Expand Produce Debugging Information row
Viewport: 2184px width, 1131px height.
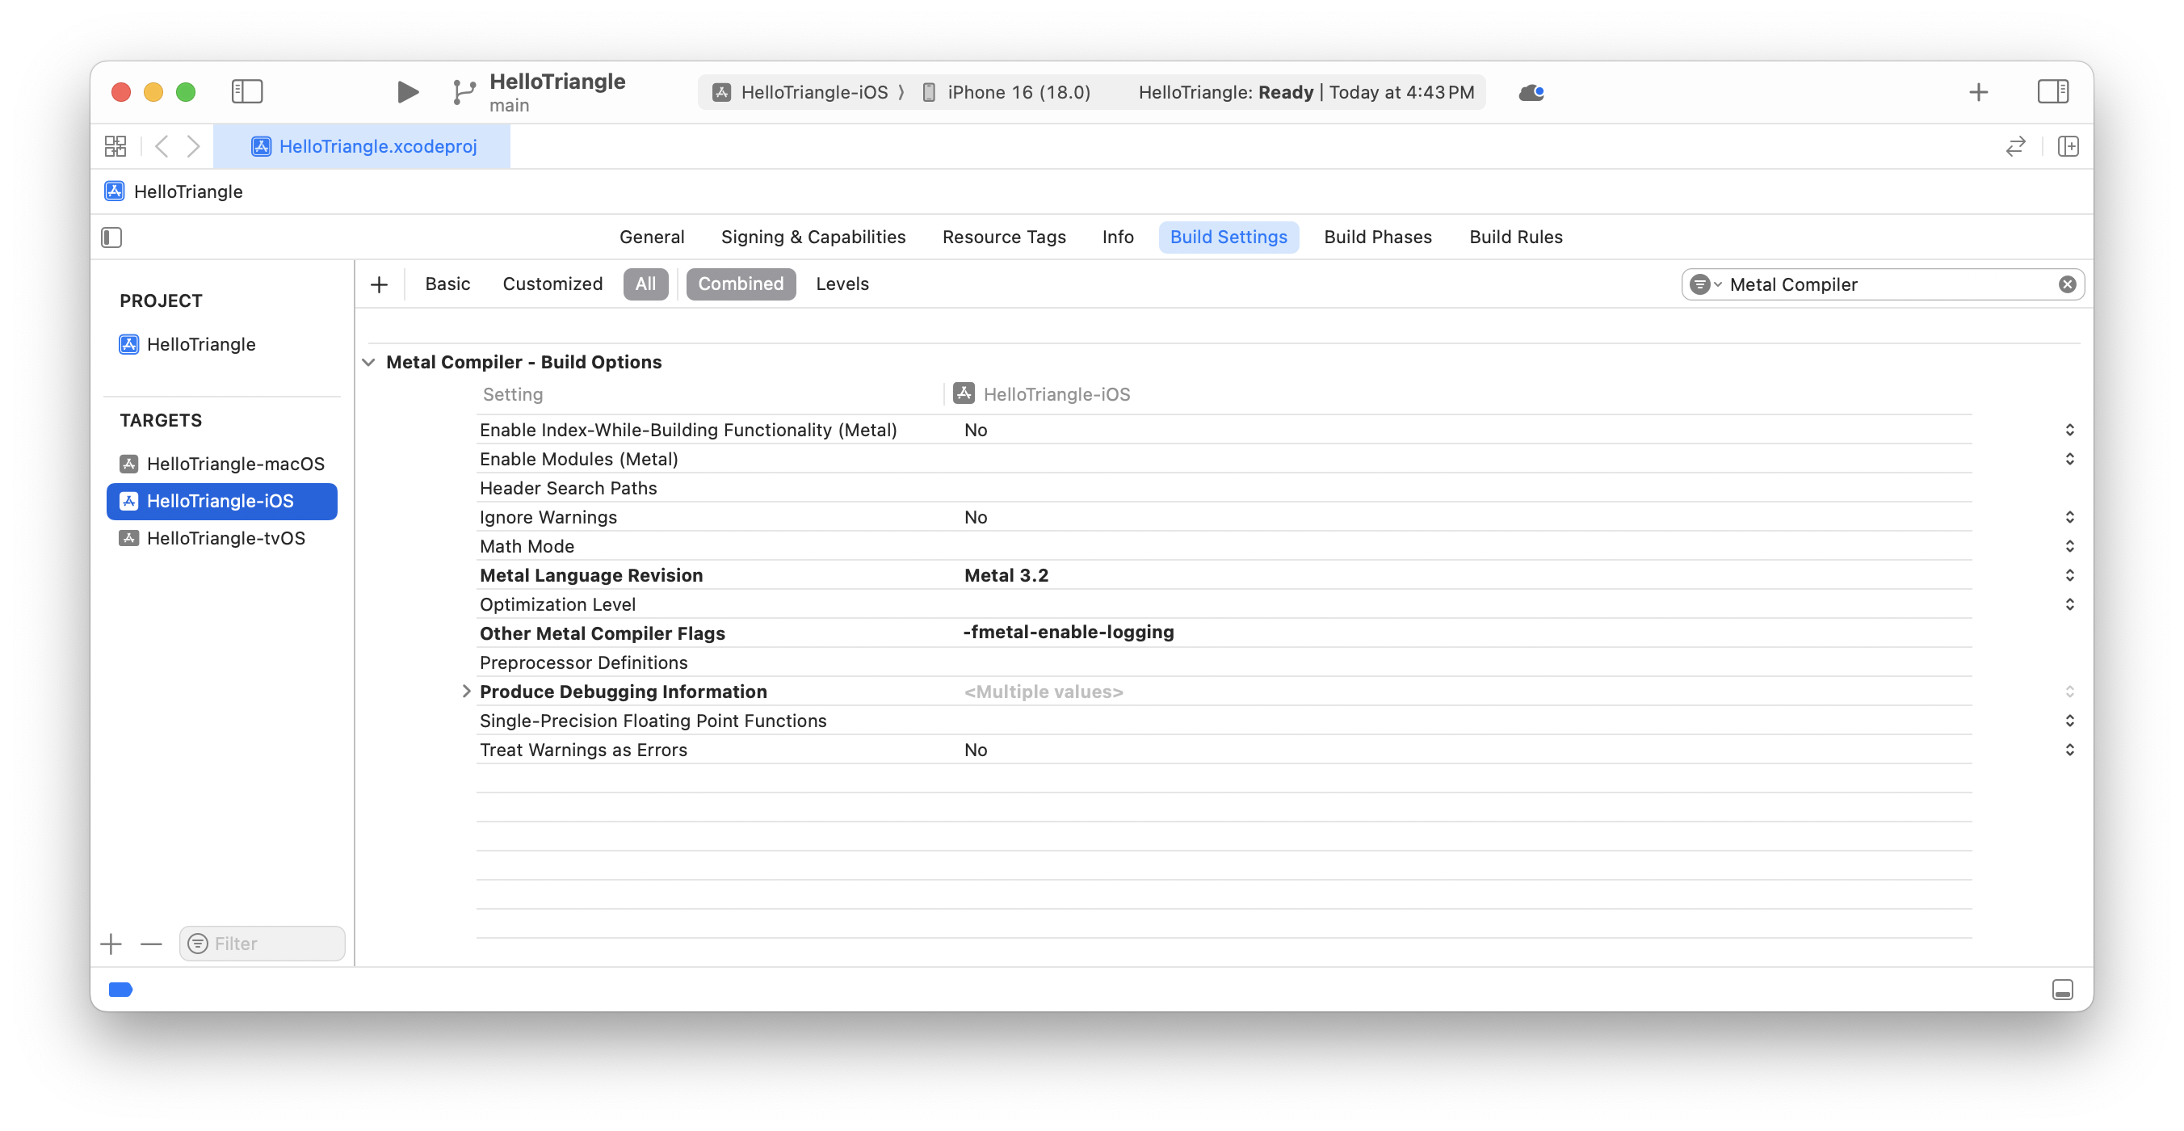coord(465,691)
